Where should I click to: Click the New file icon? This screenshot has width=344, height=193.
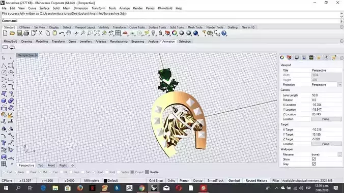(5, 34)
